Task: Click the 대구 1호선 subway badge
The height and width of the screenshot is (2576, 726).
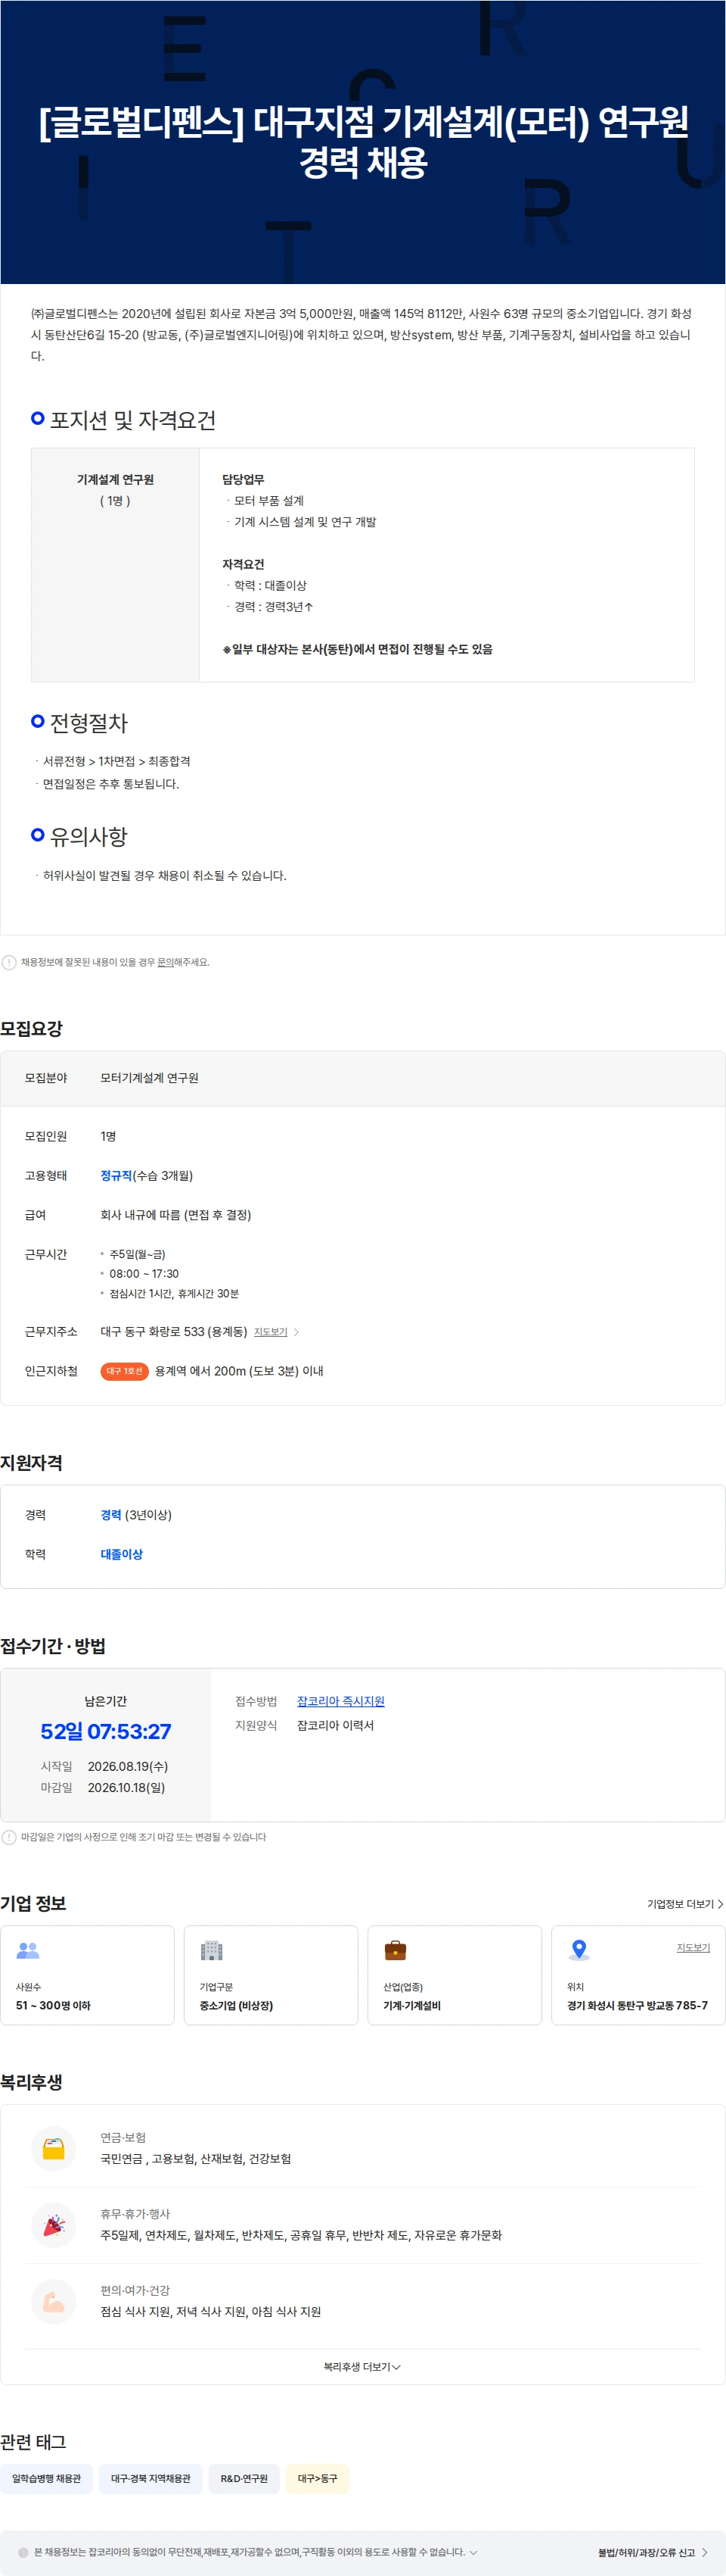Action: click(x=124, y=1371)
